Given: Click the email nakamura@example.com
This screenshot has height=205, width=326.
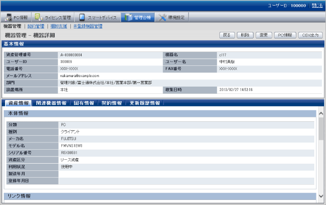Looking at the screenshot, I should (80, 76).
